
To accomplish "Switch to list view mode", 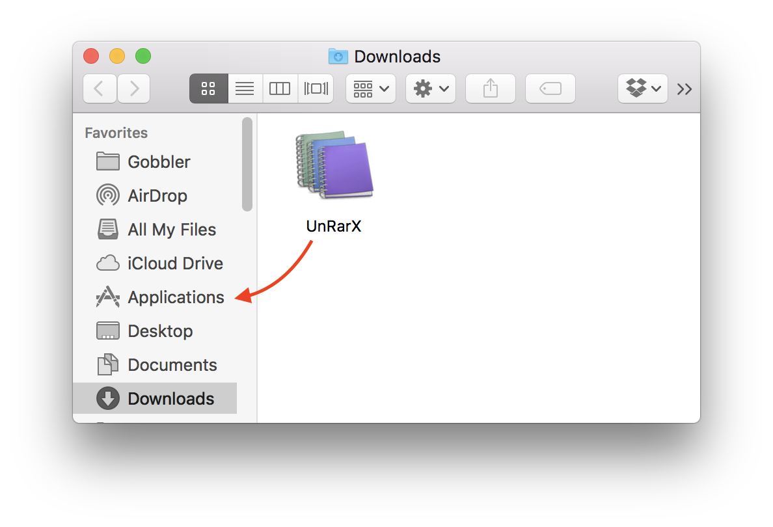I will click(x=245, y=88).
